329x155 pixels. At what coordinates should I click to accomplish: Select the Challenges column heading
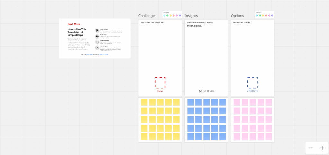[147, 16]
